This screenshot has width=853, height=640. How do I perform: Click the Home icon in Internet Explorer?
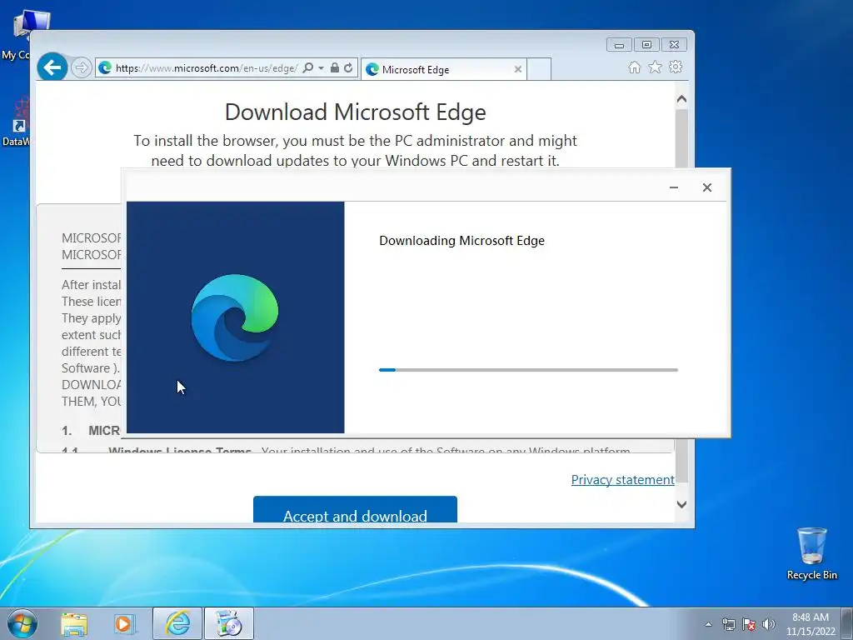coord(634,67)
